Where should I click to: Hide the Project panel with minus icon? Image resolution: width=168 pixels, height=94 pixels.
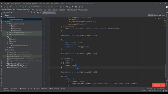(41, 12)
